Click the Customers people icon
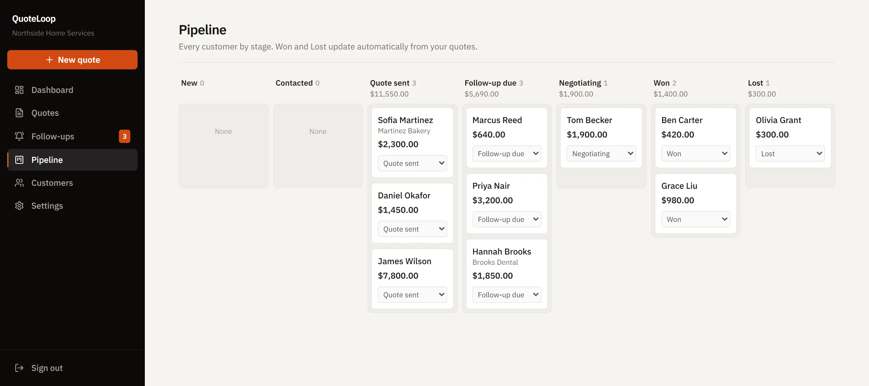This screenshot has height=386, width=869. tap(19, 183)
